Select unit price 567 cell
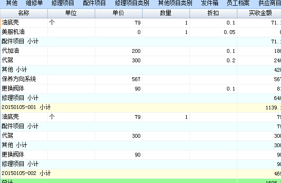 click(118, 79)
